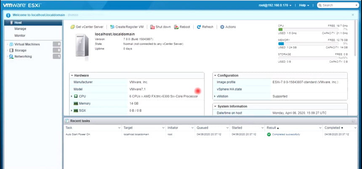The image size is (362, 169).
Task: Click the Virtual Machines icon in navigator
Action: (x=11, y=44)
